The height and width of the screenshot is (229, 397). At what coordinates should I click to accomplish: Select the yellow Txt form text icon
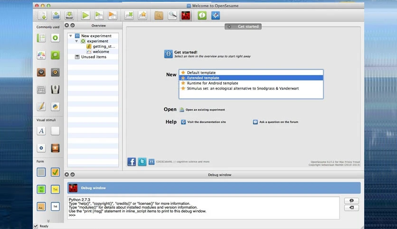click(55, 189)
